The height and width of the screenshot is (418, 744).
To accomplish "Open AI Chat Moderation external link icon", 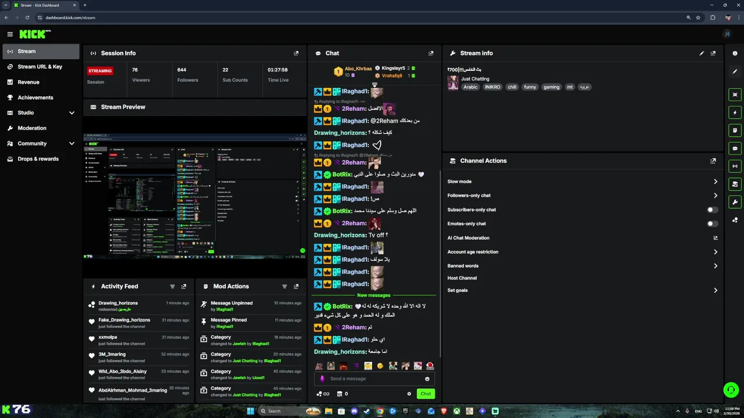I will pos(716,238).
